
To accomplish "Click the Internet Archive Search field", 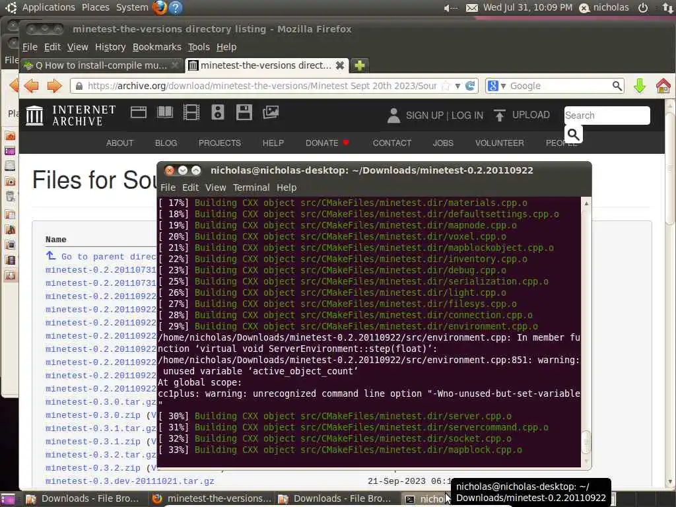I will pyautogui.click(x=607, y=116).
